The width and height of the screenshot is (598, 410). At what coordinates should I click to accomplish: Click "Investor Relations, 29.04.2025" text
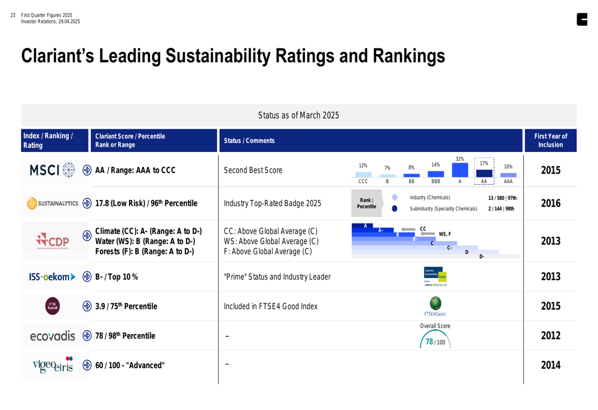pos(50,22)
